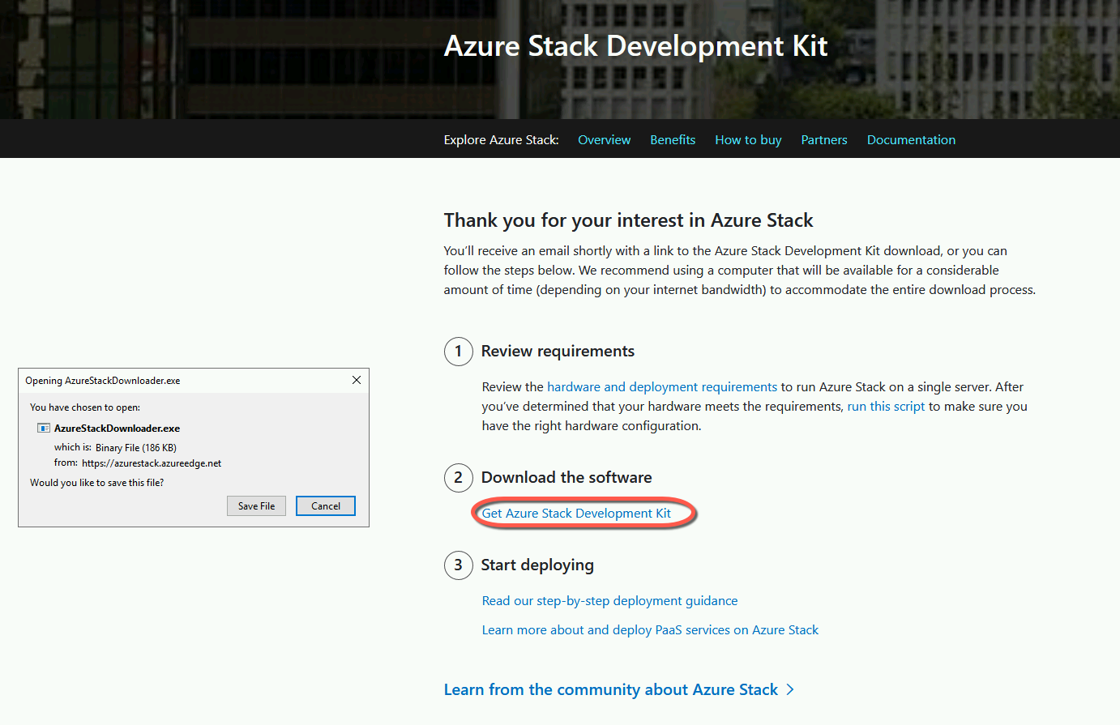Open the Benefits section
The width and height of the screenshot is (1120, 725).
click(x=673, y=139)
